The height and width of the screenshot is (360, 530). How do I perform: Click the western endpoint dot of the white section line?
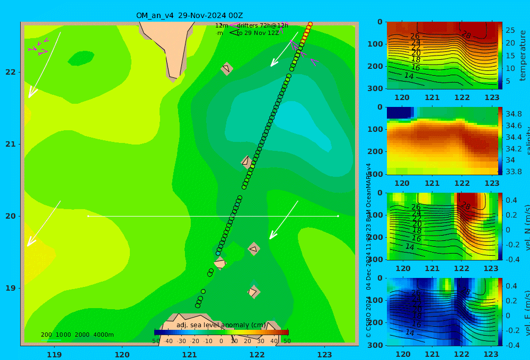(88, 216)
